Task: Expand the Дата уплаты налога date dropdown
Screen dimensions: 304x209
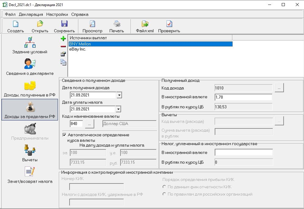Action: pos(118,109)
